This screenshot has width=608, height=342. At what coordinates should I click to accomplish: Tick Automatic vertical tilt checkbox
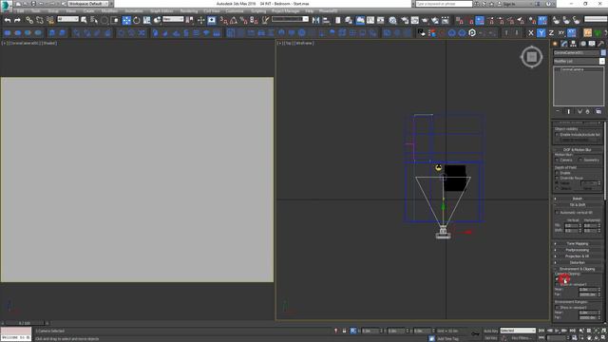[x=558, y=213]
